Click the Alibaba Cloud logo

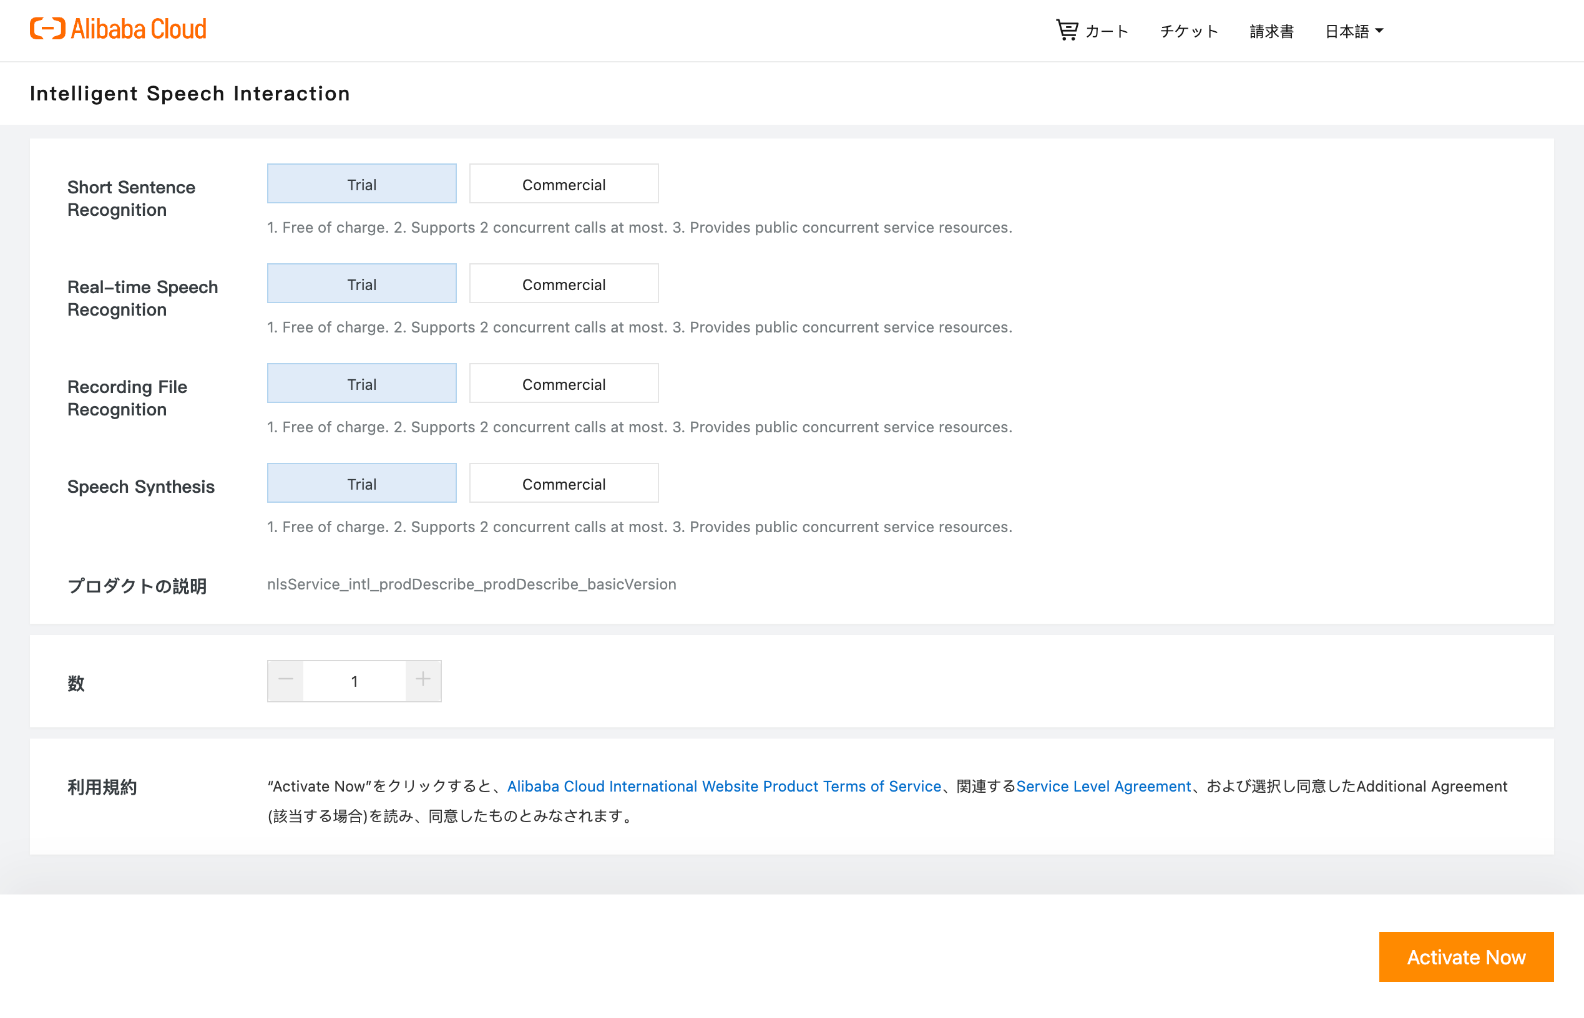pos(118,29)
